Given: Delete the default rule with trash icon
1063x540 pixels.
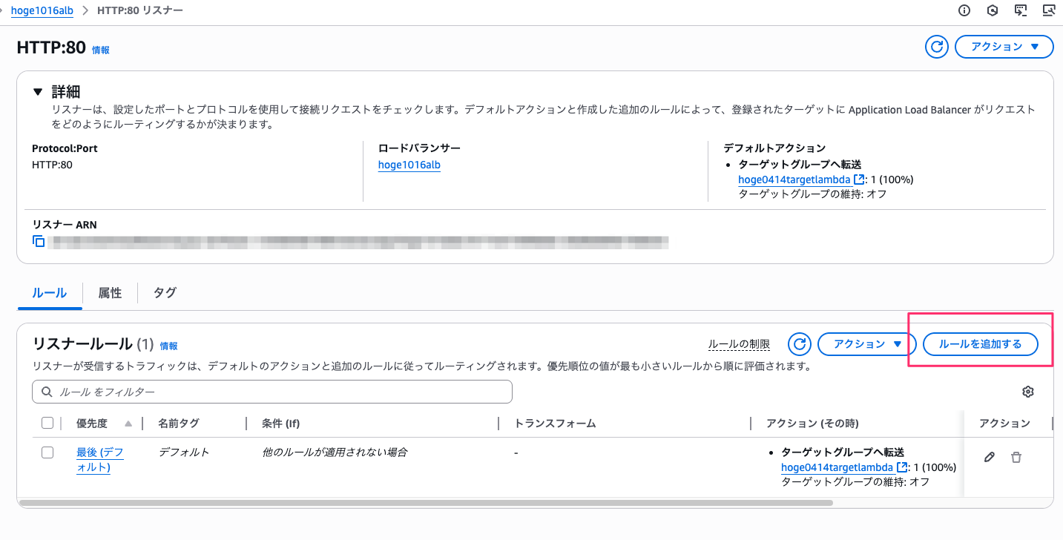Looking at the screenshot, I should tap(1016, 458).
